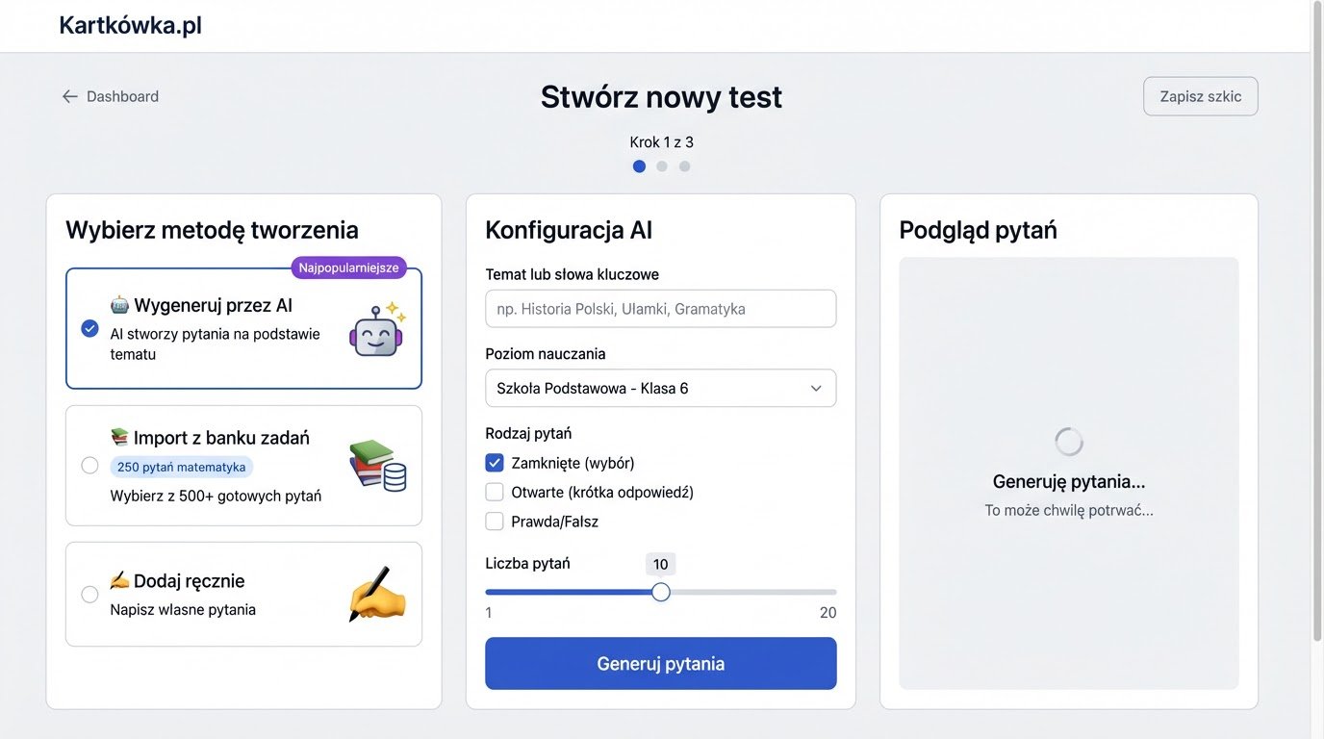Image resolution: width=1324 pixels, height=739 pixels.
Task: Click the fountain pen illustration on Dodaj ręcznie card
Action: coord(377,592)
